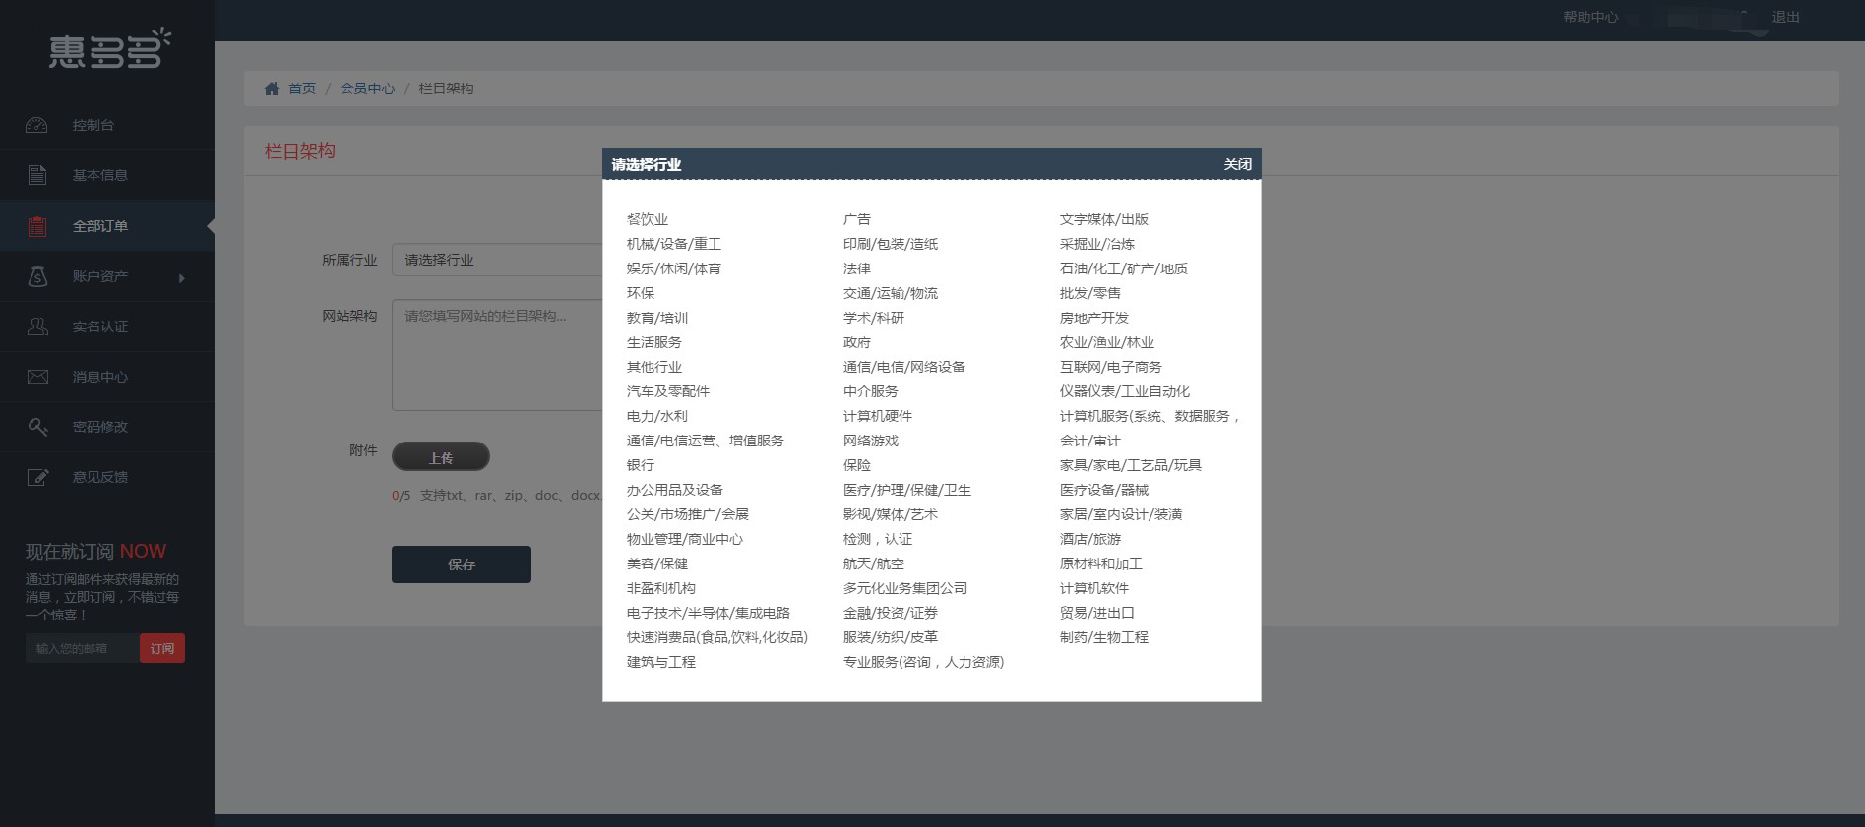Select 办公用品及设备 industry
This screenshot has width=1865, height=827.
point(675,490)
